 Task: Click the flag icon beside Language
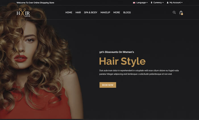[x=134, y=3]
